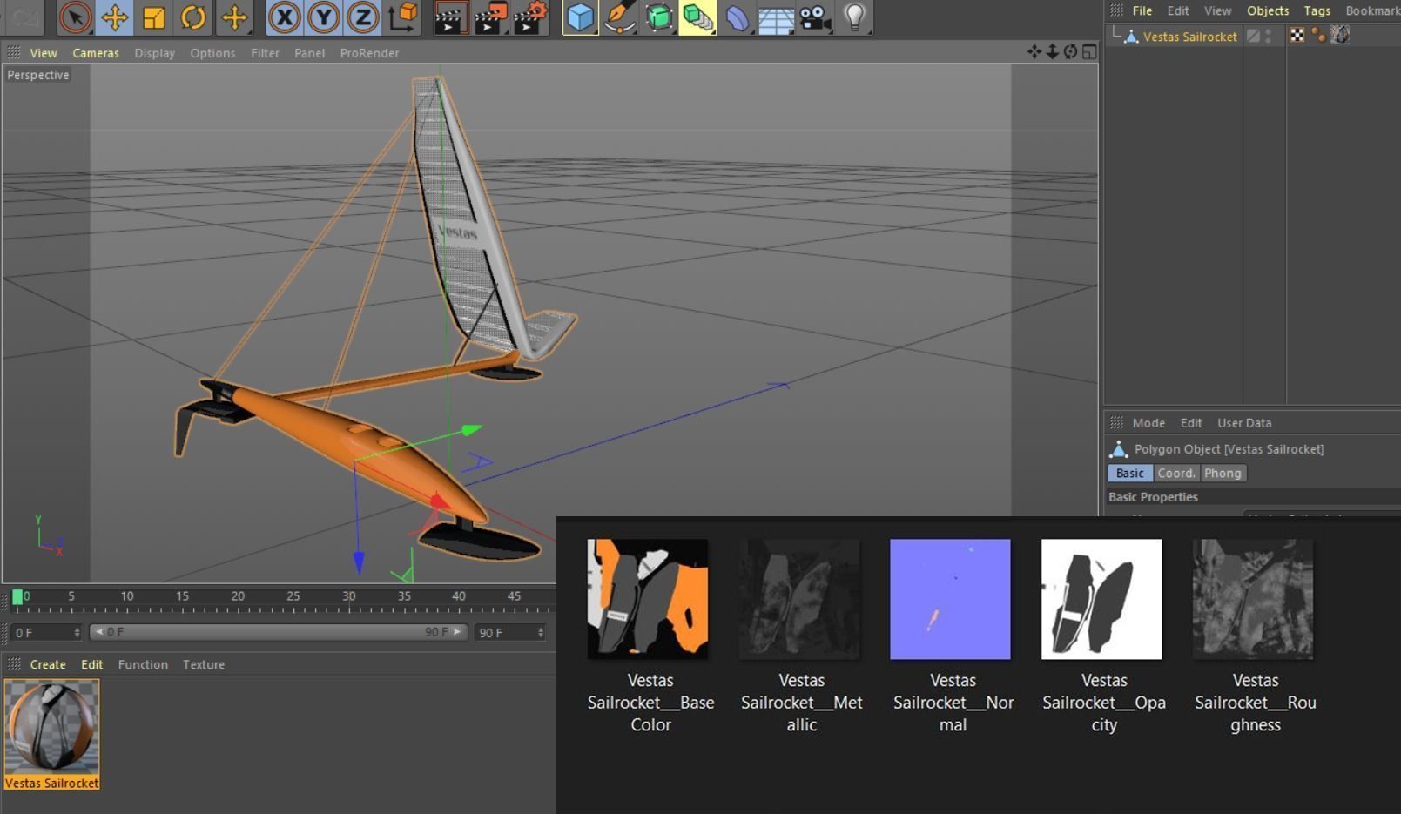
Task: Select the Vestas Sailrocket material thumbnail
Action: point(52,735)
